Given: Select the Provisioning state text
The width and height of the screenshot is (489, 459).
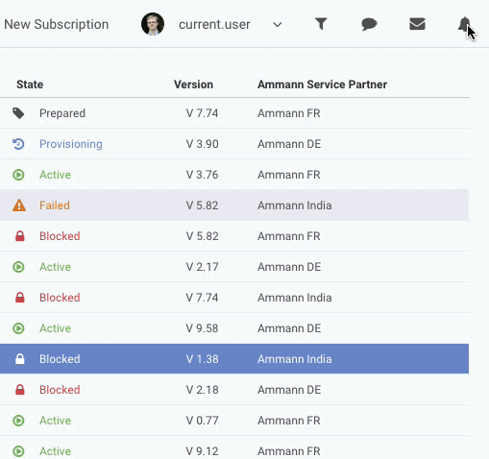Looking at the screenshot, I should (x=71, y=144).
